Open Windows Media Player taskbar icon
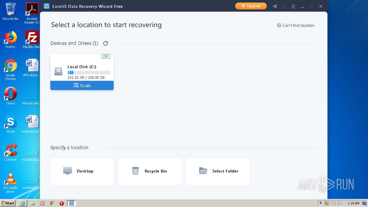This screenshot has width=368, height=207. [42, 203]
